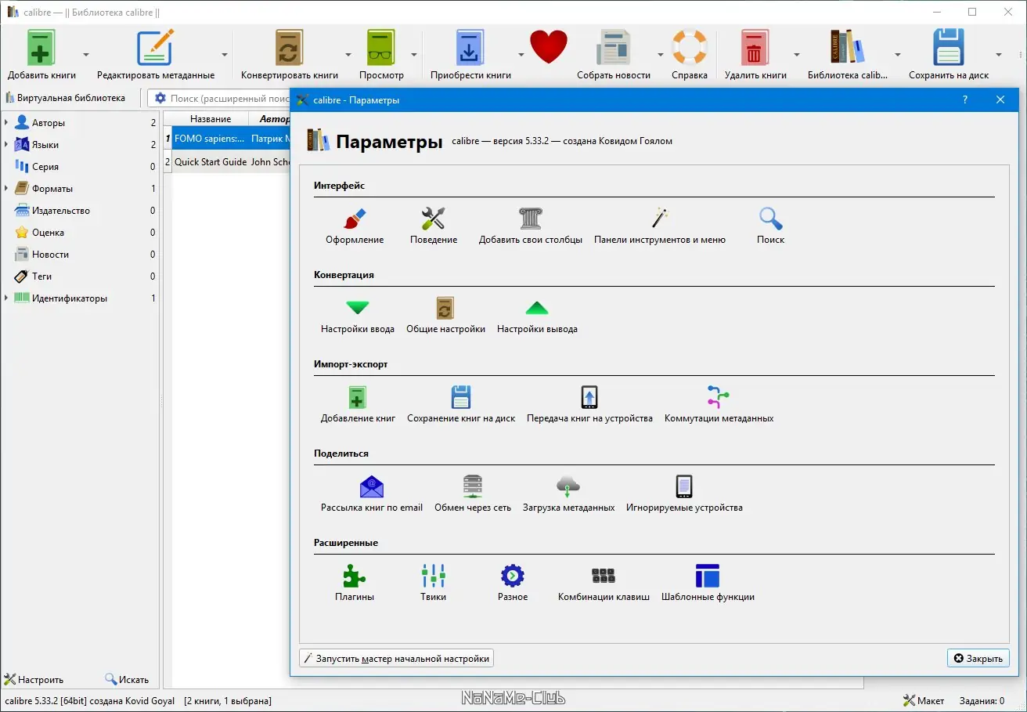The image size is (1027, 712).
Task: Open the Плагины plugins settings
Action: (x=355, y=583)
